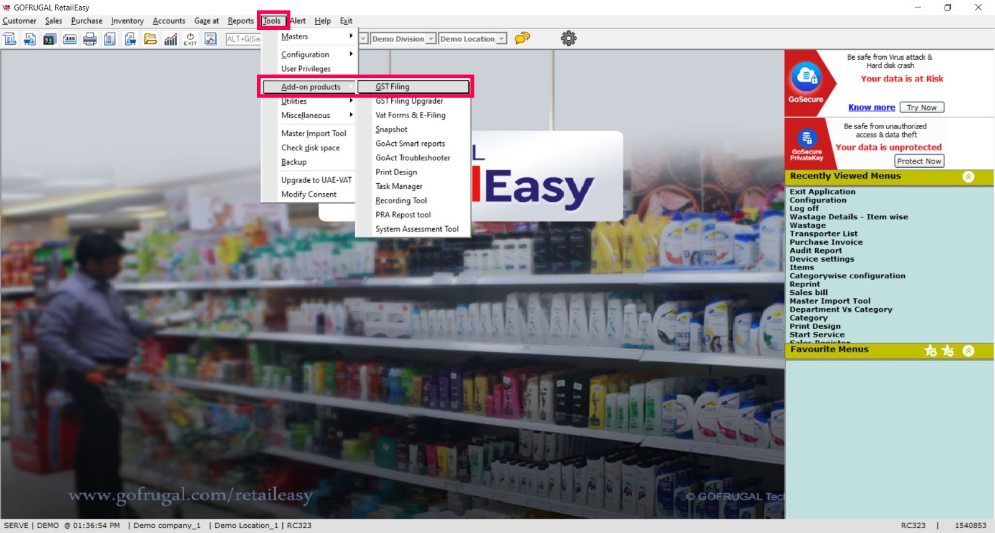Click the Protect Now button
The image size is (995, 533).
click(x=919, y=161)
